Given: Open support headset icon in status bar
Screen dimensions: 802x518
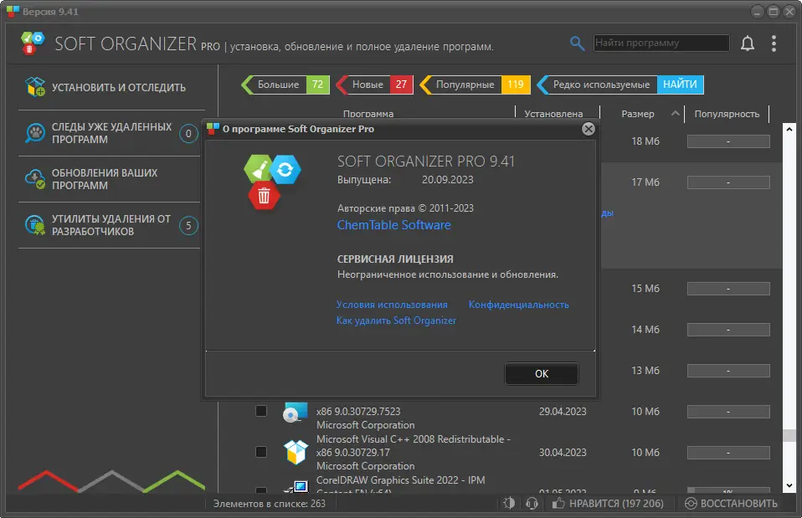Looking at the screenshot, I should 532,503.
